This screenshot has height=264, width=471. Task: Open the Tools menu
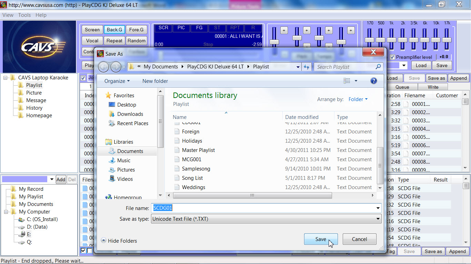[24, 15]
